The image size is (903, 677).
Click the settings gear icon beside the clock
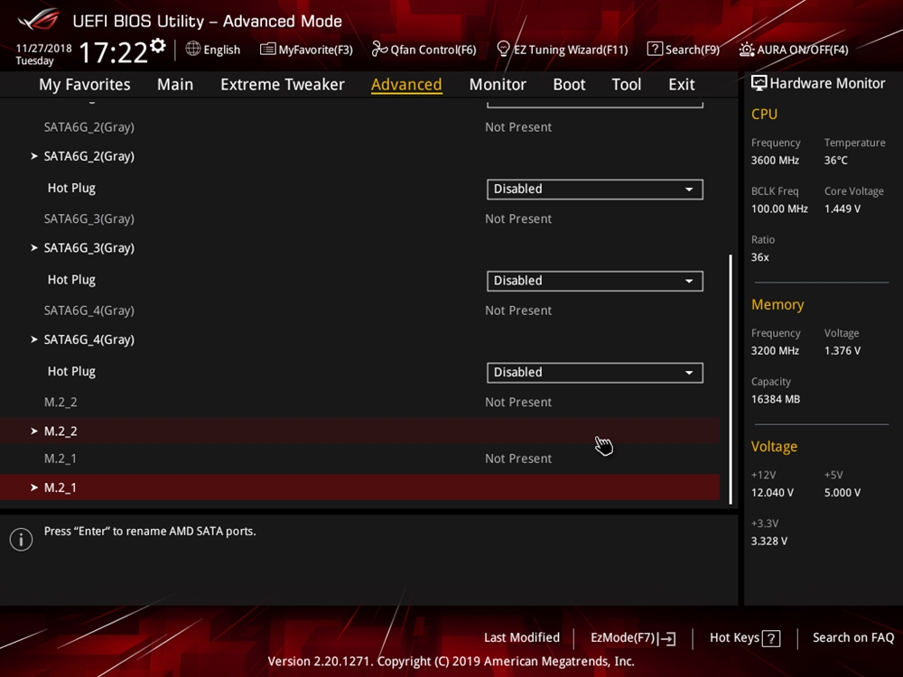pos(159,46)
